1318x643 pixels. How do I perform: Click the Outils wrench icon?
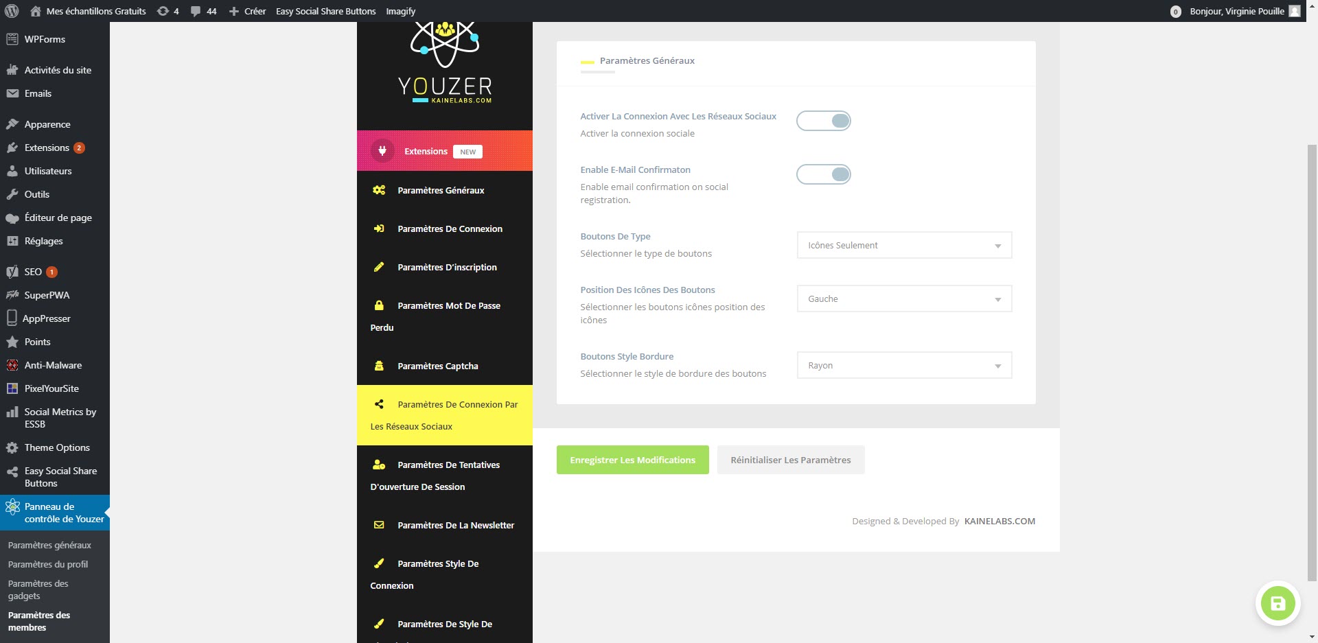(x=12, y=194)
